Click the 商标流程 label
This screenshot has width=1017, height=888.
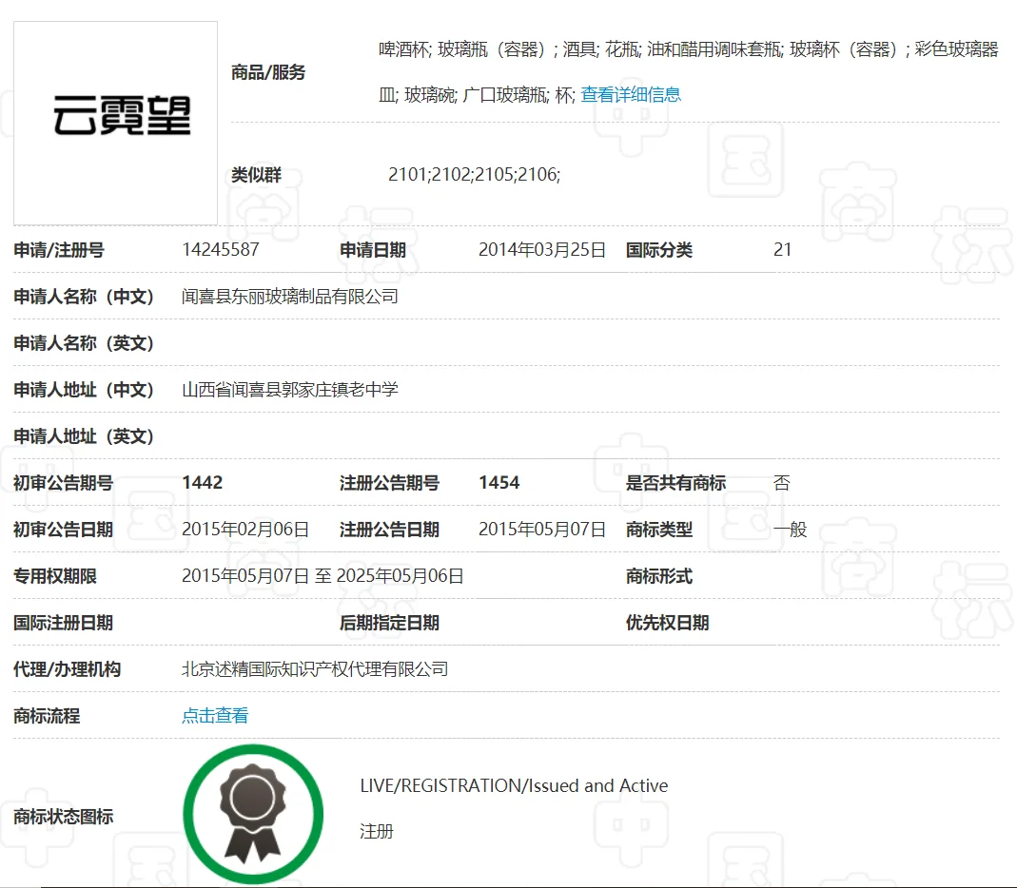coord(47,716)
